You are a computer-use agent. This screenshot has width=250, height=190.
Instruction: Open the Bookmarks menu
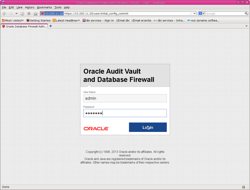click(x=44, y=7)
